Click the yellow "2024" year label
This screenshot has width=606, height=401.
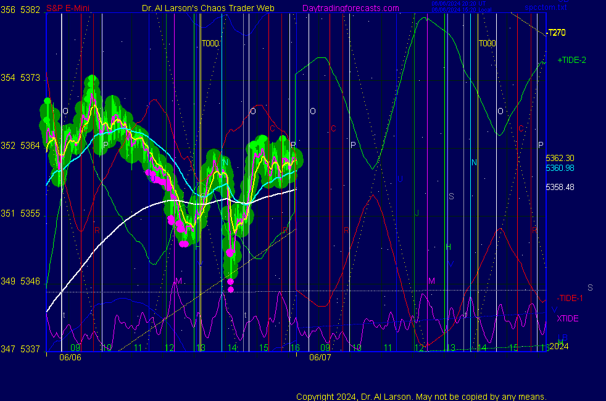(559, 346)
